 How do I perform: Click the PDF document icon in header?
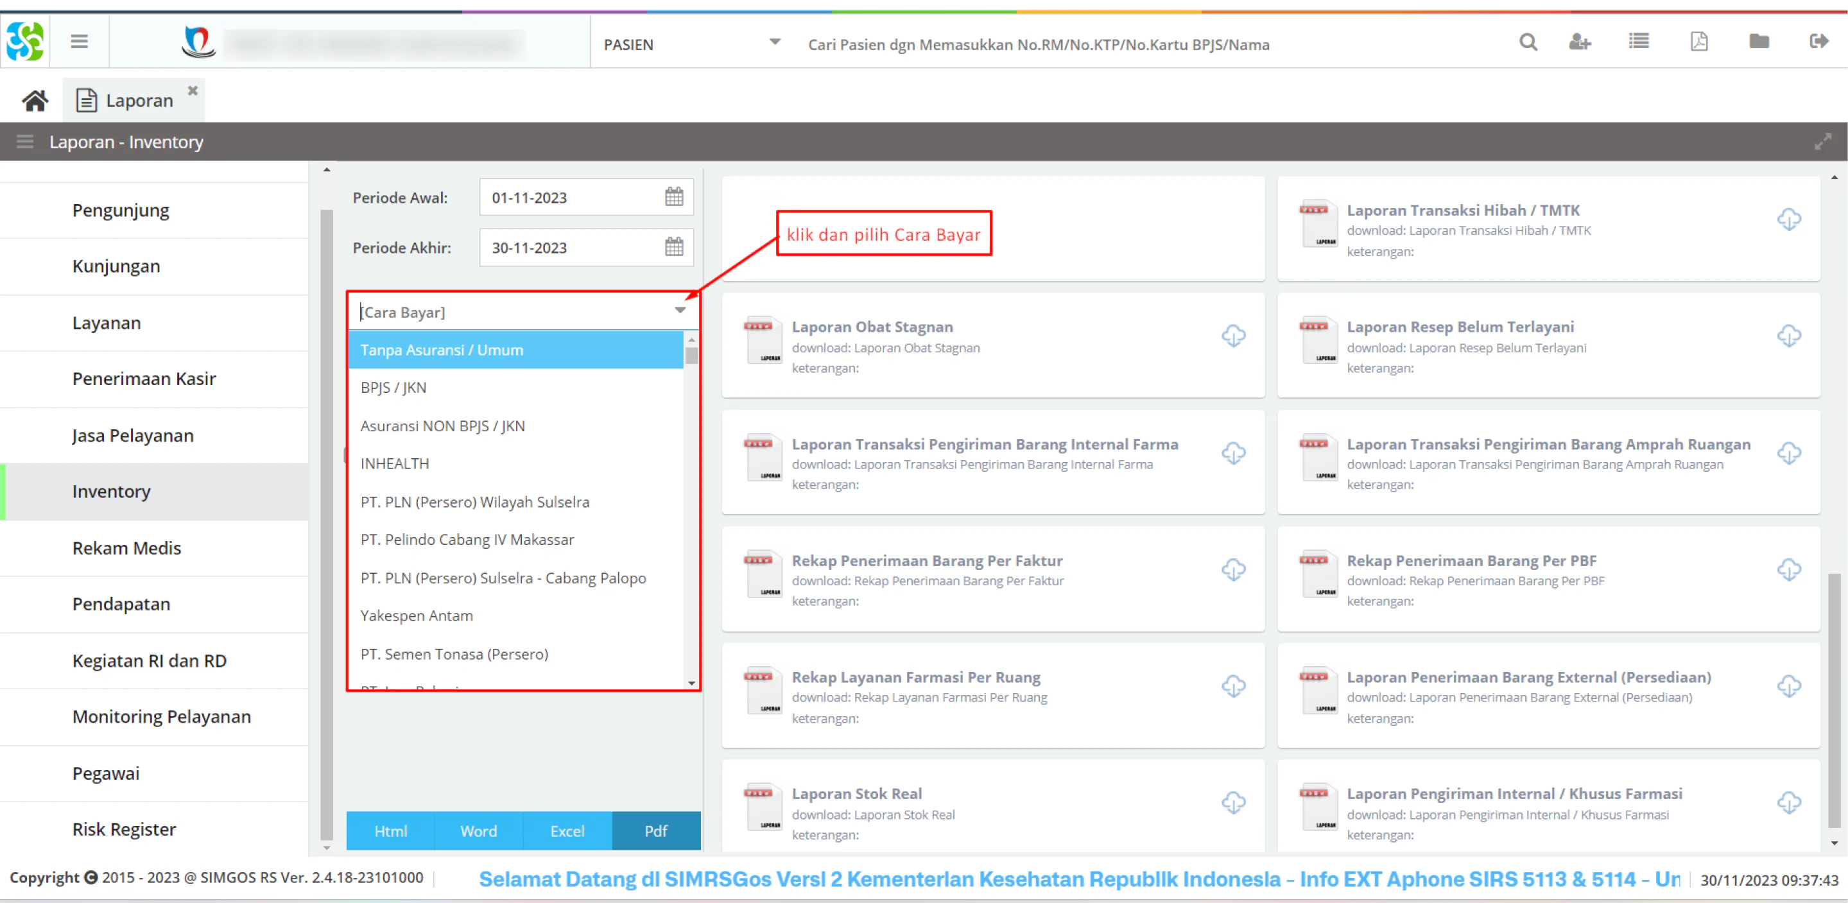pos(1699,42)
